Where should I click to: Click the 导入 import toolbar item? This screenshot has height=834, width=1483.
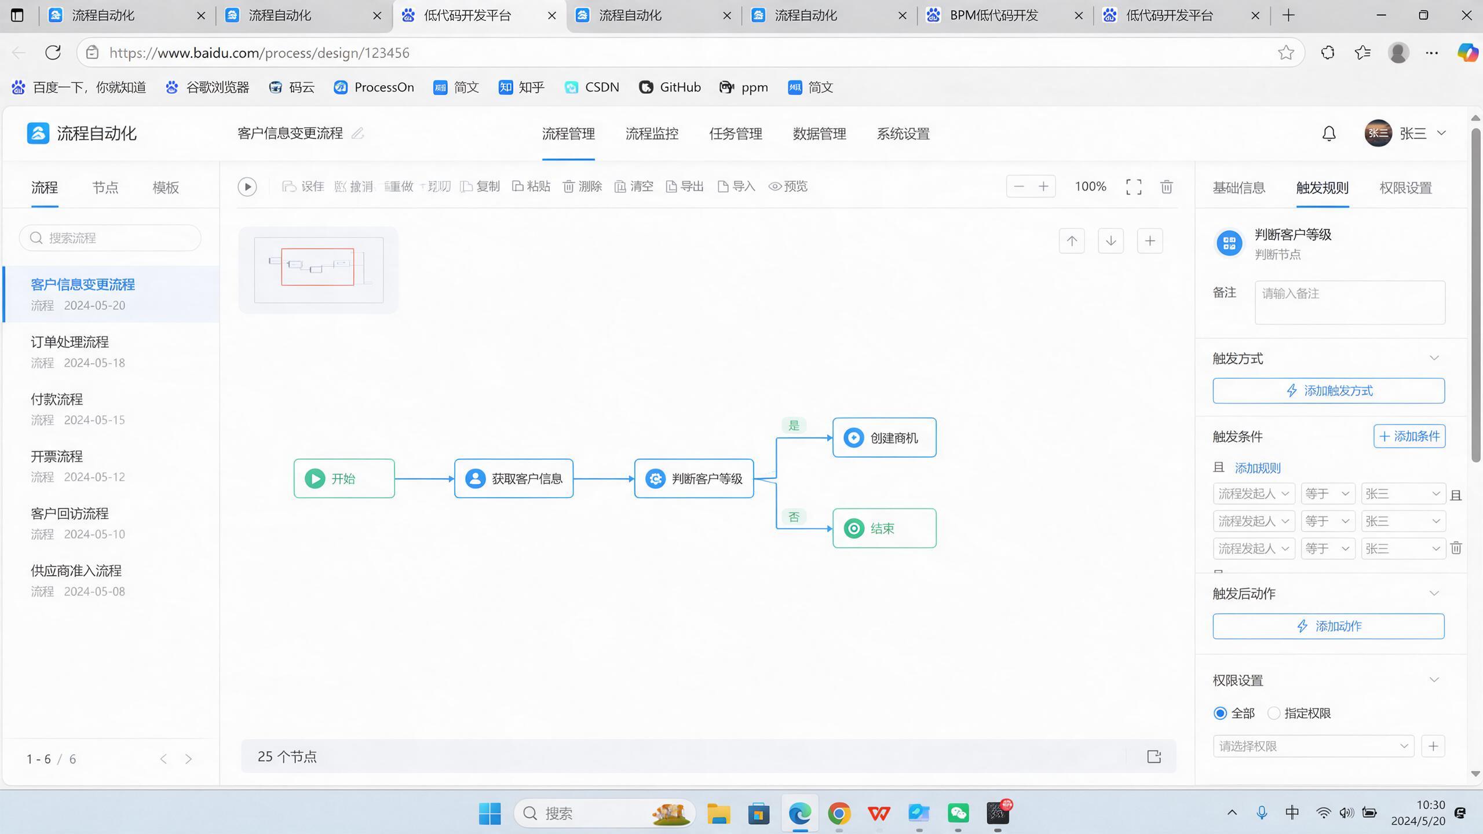click(x=736, y=186)
